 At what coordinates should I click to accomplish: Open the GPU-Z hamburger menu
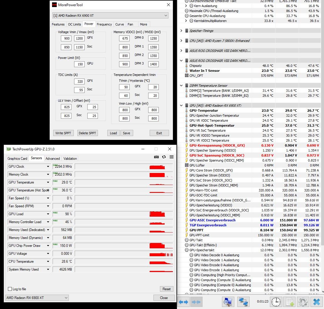coord(171,157)
